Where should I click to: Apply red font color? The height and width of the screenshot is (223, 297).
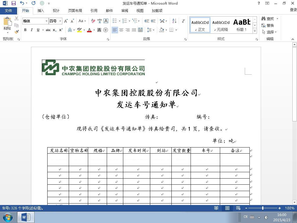point(89,30)
